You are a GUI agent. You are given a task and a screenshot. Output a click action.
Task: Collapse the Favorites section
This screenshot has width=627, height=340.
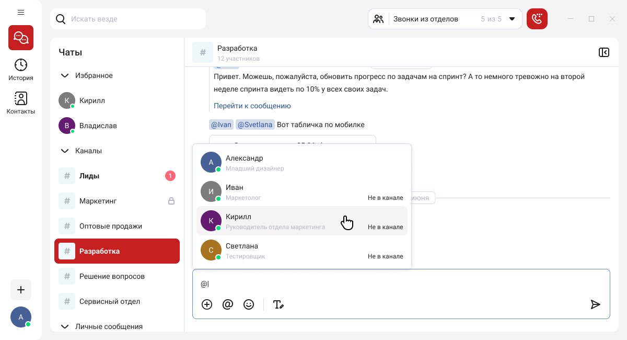tap(65, 75)
